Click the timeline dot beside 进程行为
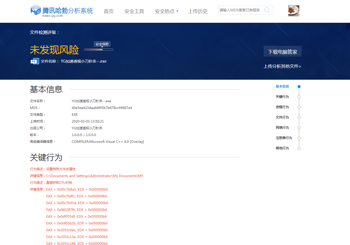 click(299, 107)
